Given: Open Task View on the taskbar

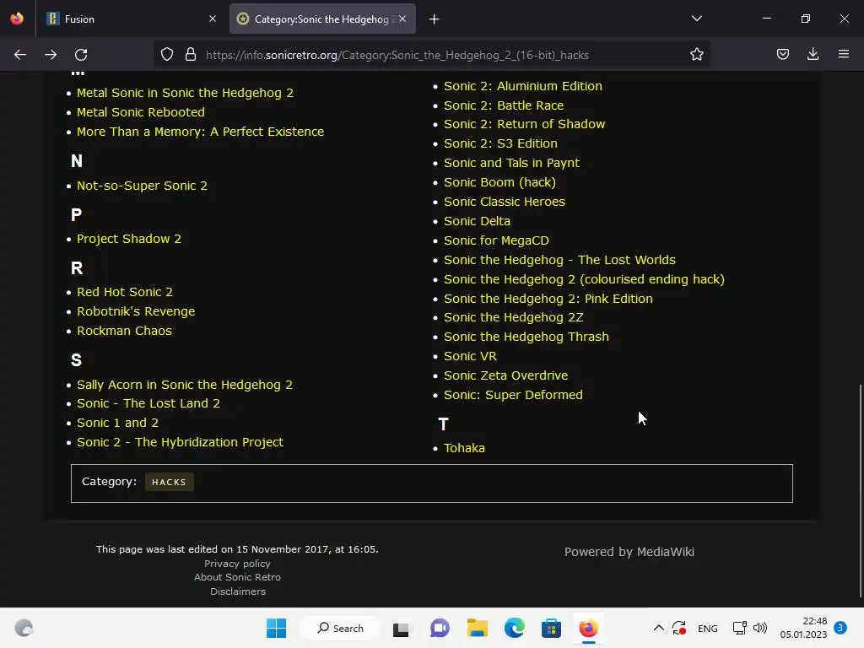Looking at the screenshot, I should pyautogui.click(x=401, y=628).
